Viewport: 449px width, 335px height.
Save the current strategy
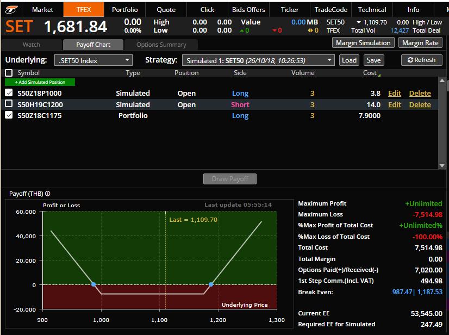[x=373, y=60]
